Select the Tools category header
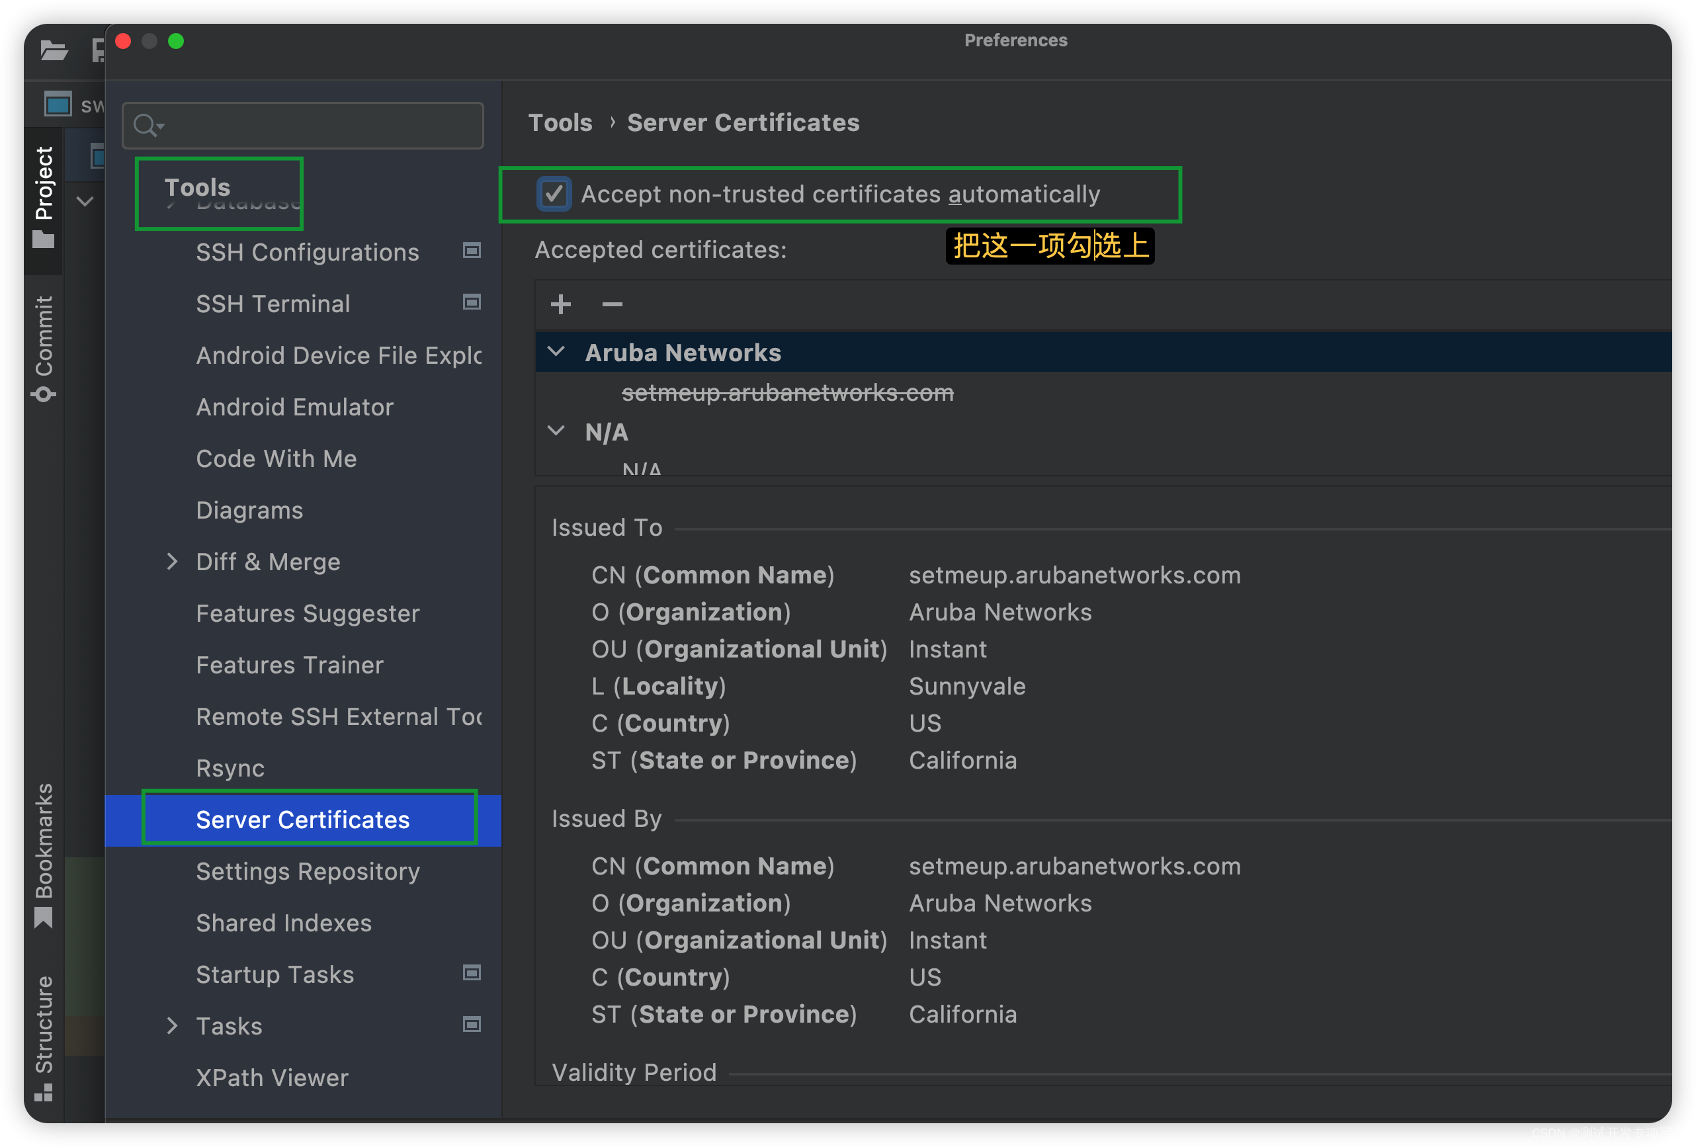The height and width of the screenshot is (1147, 1696). click(197, 187)
